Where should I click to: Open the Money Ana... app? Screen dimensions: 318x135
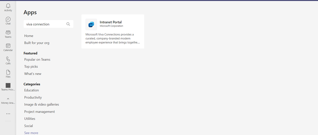(8, 101)
